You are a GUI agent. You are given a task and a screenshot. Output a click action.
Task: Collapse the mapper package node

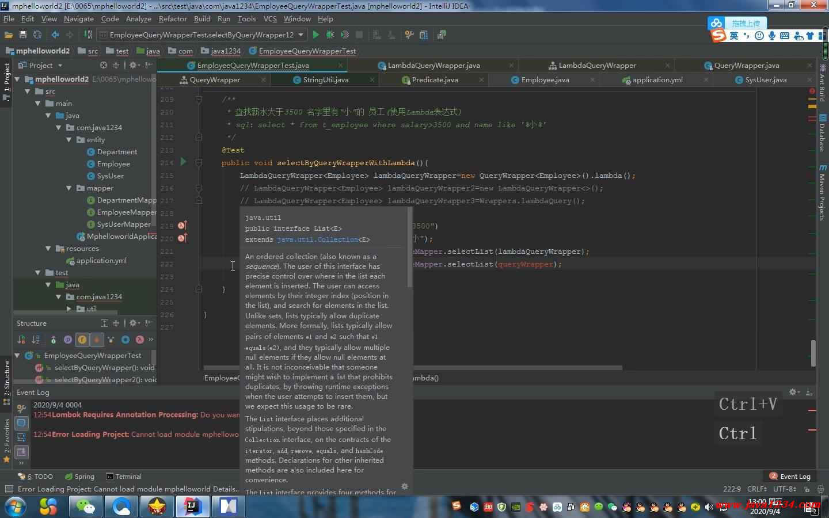click(x=69, y=188)
